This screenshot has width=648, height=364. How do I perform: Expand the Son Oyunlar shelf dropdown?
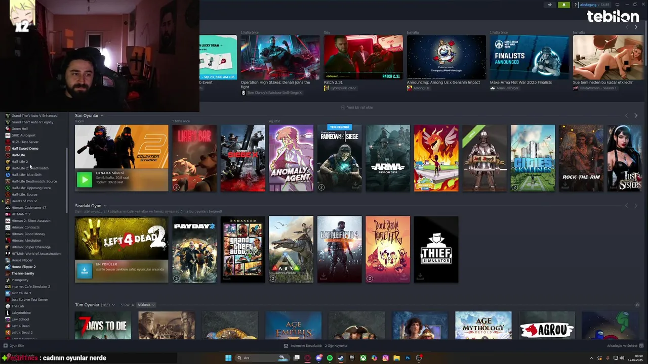coord(102,116)
